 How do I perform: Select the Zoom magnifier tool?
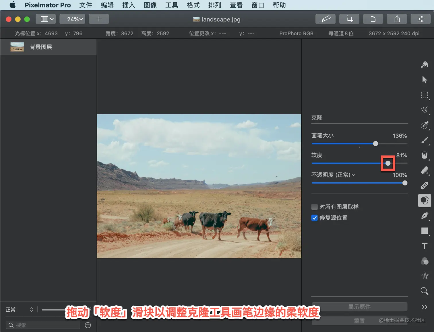(x=425, y=291)
